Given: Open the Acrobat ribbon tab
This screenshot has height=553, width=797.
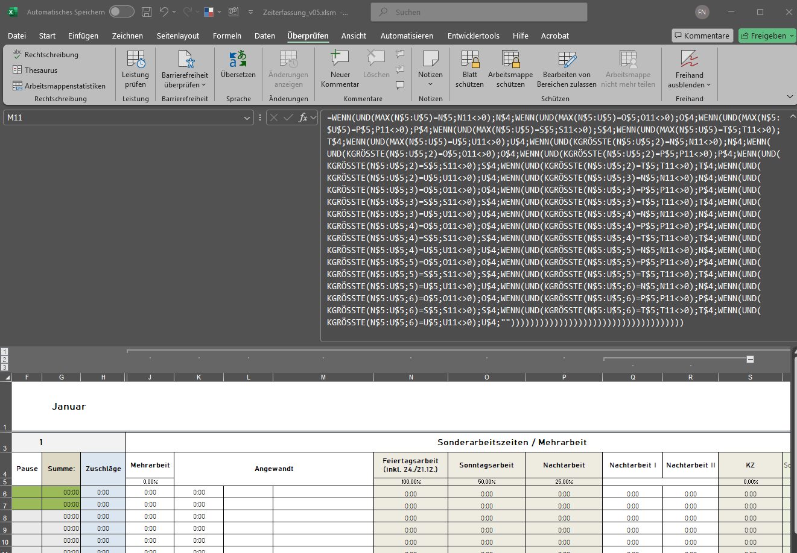Looking at the screenshot, I should 555,36.
